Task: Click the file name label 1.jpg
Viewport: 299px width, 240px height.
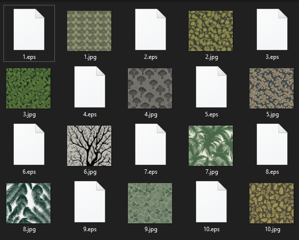Action: [90, 57]
